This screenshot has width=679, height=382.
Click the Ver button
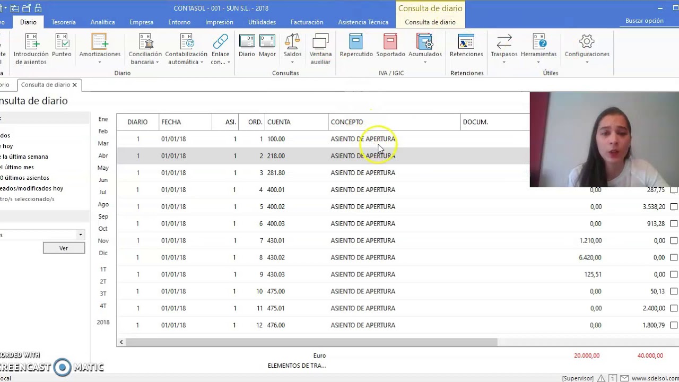coord(64,248)
